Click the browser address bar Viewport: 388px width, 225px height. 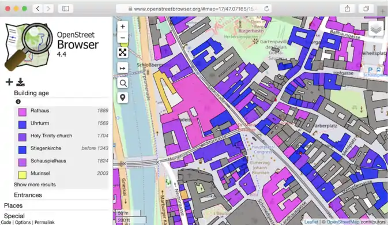(x=194, y=9)
